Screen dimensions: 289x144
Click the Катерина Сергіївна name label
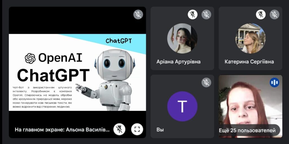tap(249, 61)
